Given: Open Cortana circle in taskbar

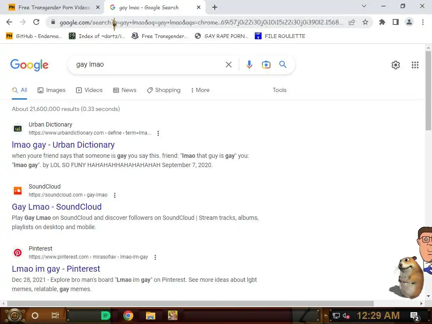Looking at the screenshot, I should [x=35, y=316].
